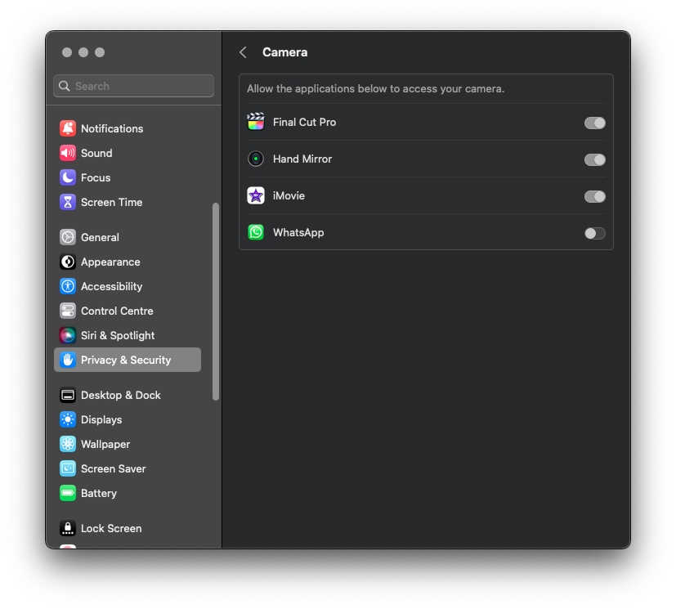Viewport: 676px width, 609px height.
Task: Click the Wallpaper flower icon
Action: point(68,444)
